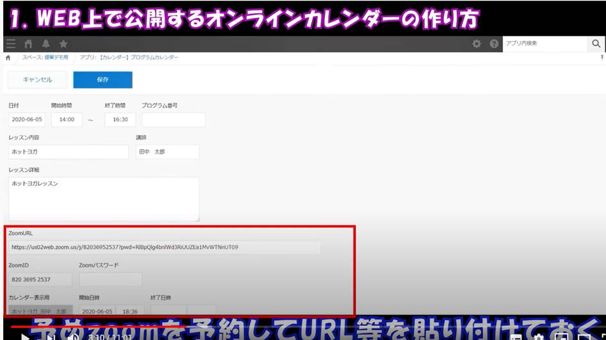Open the スペース: 提案デモ用 breadcrumb link
Screen dimensions: 606x340
coord(45,57)
